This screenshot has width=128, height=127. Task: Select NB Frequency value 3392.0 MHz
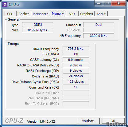(99, 36)
